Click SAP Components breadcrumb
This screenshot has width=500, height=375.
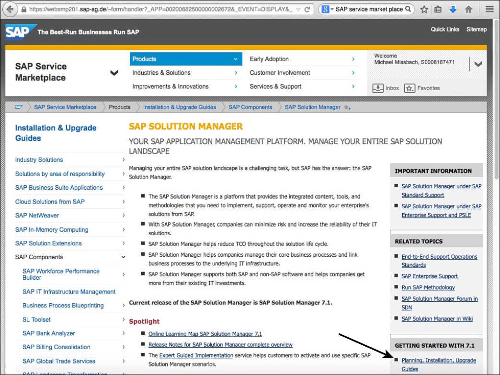pos(250,107)
